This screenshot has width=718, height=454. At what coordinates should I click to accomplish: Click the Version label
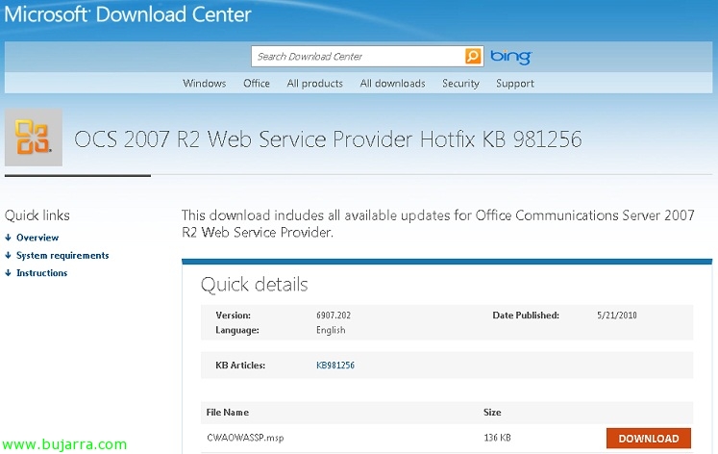point(233,315)
